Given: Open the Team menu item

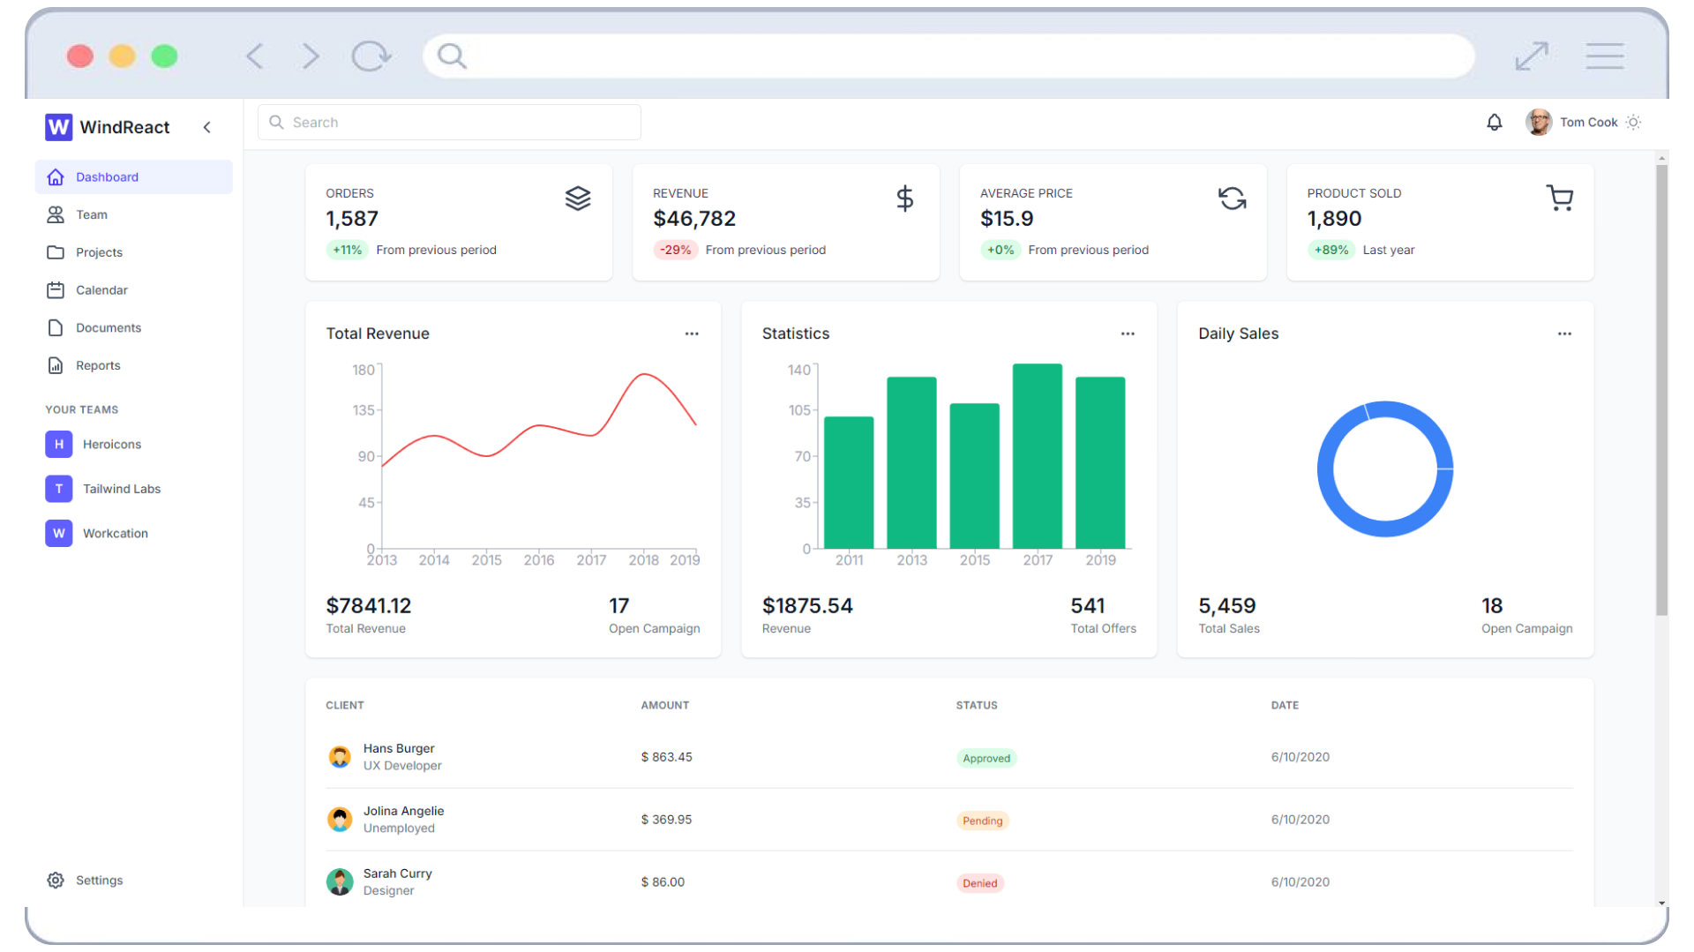Looking at the screenshot, I should tap(133, 214).
